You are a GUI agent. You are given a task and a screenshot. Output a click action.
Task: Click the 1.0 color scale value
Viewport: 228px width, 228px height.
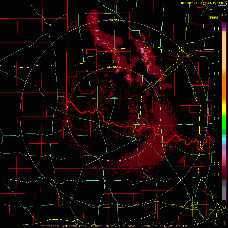217,152
